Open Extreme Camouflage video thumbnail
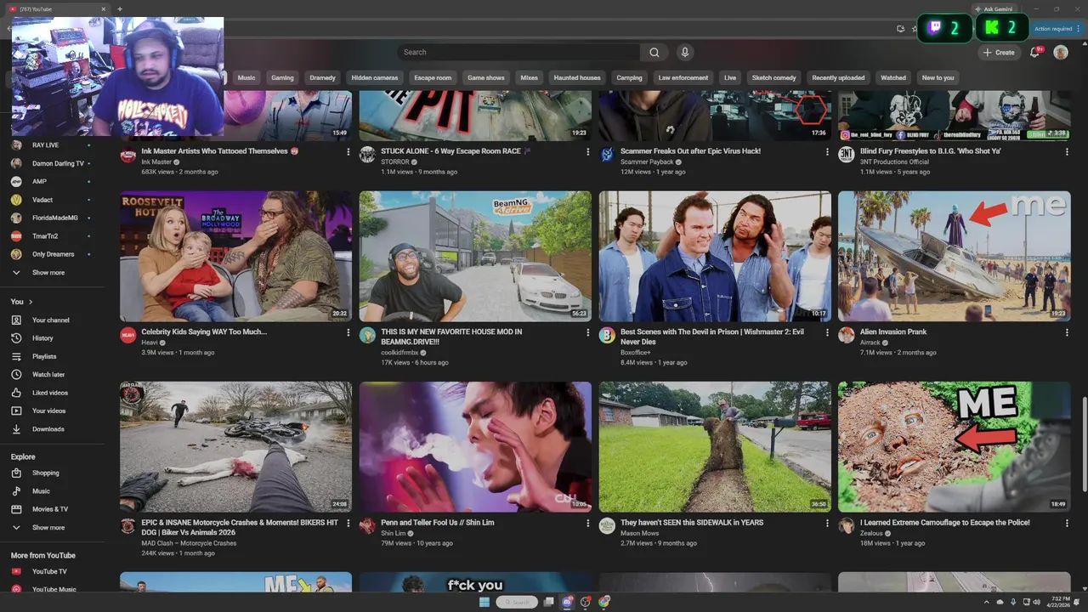Viewport: 1088px width, 612px height. [x=955, y=446]
